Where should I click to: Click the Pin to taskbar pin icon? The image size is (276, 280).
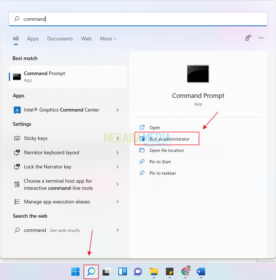click(x=142, y=173)
